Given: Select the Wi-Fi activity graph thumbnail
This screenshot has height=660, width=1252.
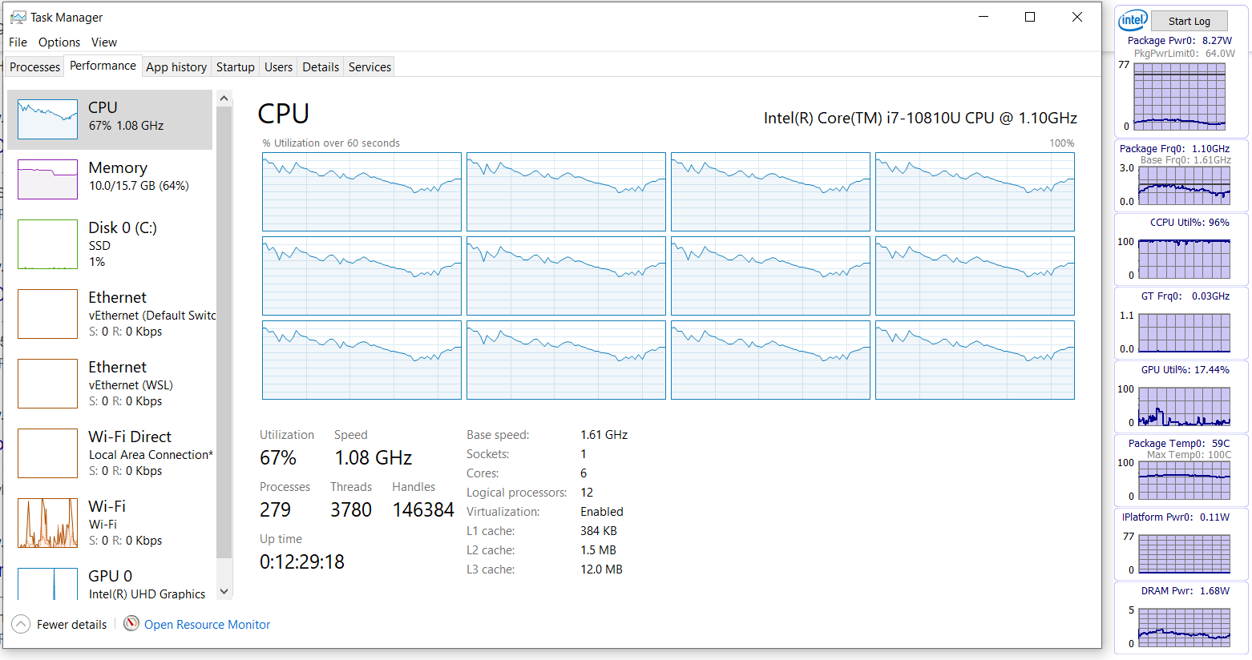Looking at the screenshot, I should point(47,523).
